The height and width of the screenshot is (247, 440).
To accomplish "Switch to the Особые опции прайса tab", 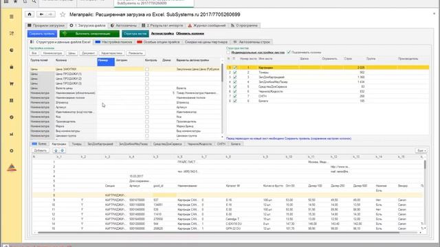I will pos(159,42).
